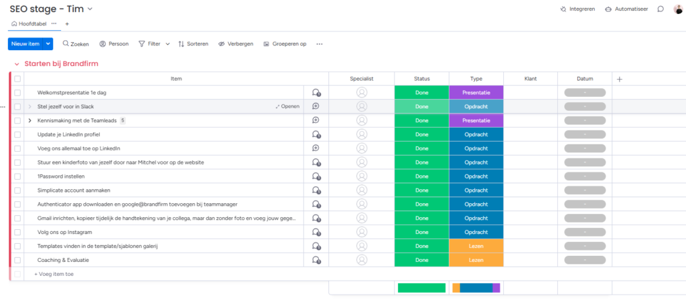The width and height of the screenshot is (686, 300).
Task: Click the Zoeken search icon
Action: 66,44
